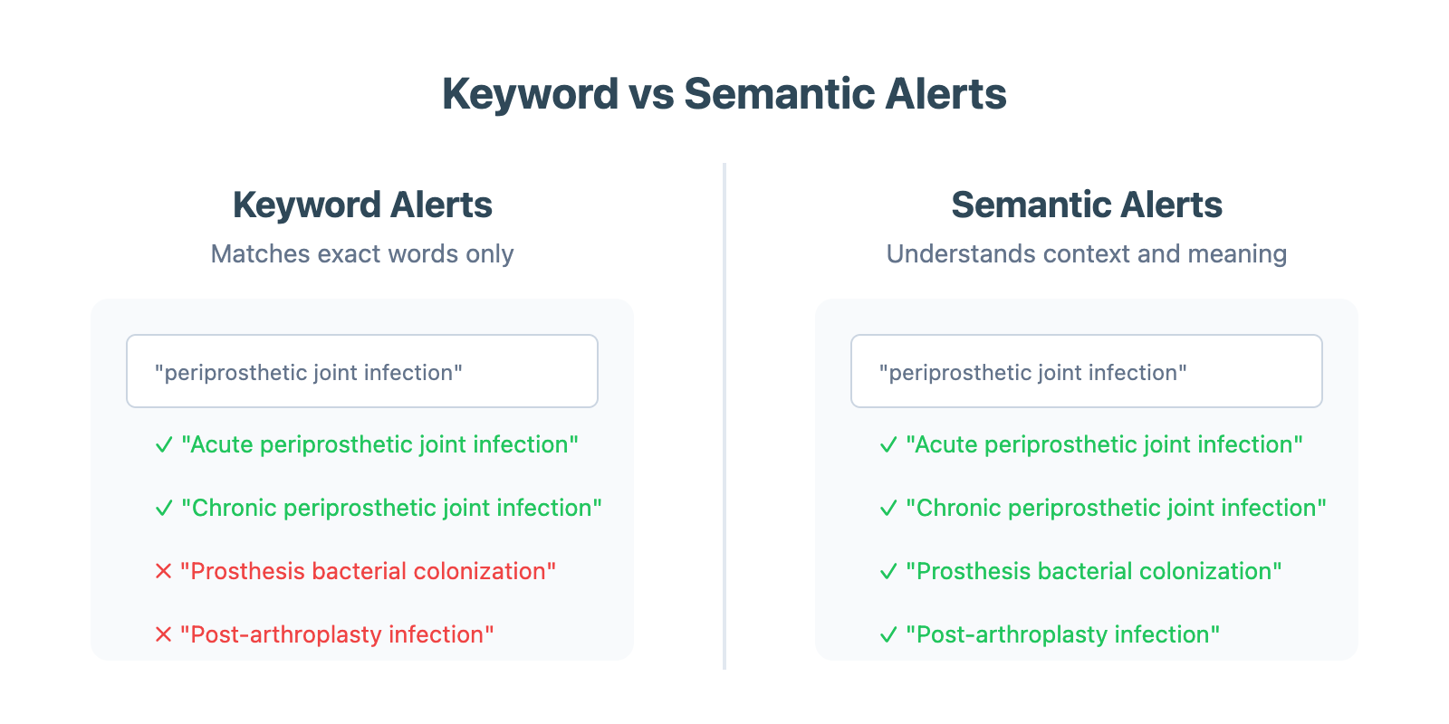Click the Semantic Alerts heading
This screenshot has height=724, width=1449.
(x=1087, y=205)
